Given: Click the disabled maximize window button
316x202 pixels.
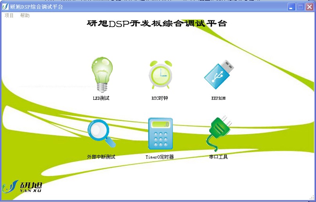Looking at the screenshot, I should click(300, 7).
